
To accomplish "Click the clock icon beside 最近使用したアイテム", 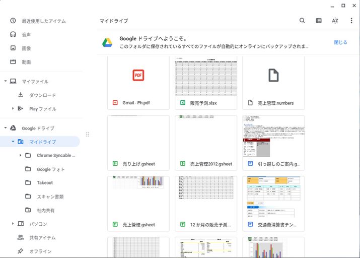I will (x=13, y=21).
